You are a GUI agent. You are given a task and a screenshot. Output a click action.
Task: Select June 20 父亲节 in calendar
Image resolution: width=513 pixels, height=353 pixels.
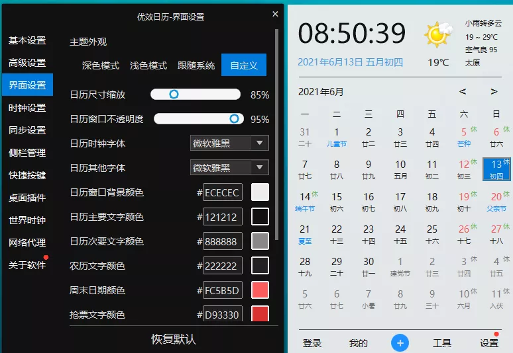pos(496,202)
